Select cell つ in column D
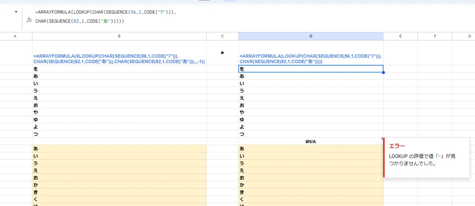Image resolution: width=475 pixels, height=206 pixels. [x=311, y=134]
